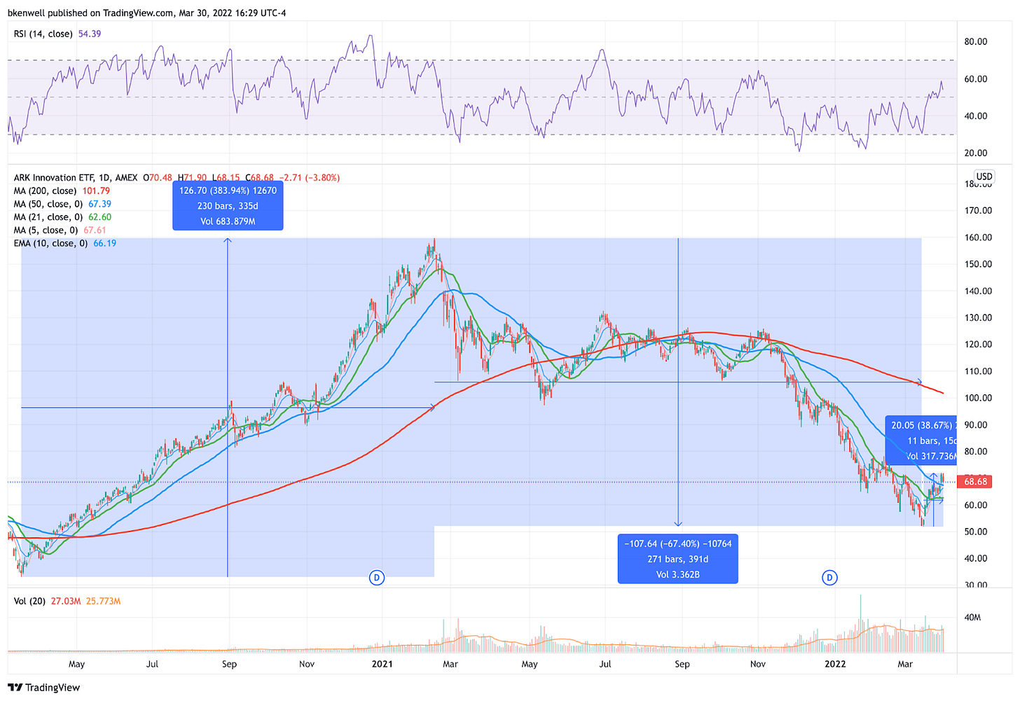Select the EMA value 66.19

pyautogui.click(x=104, y=243)
